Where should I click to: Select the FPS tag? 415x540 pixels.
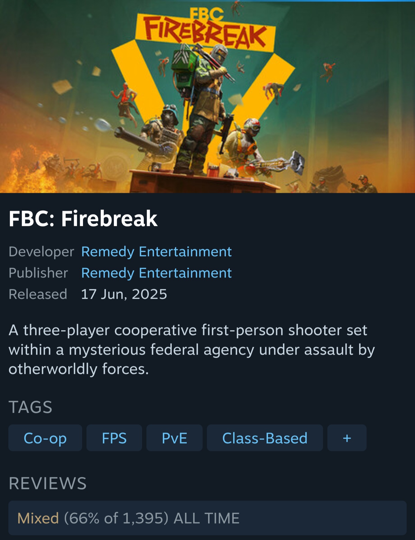114,438
